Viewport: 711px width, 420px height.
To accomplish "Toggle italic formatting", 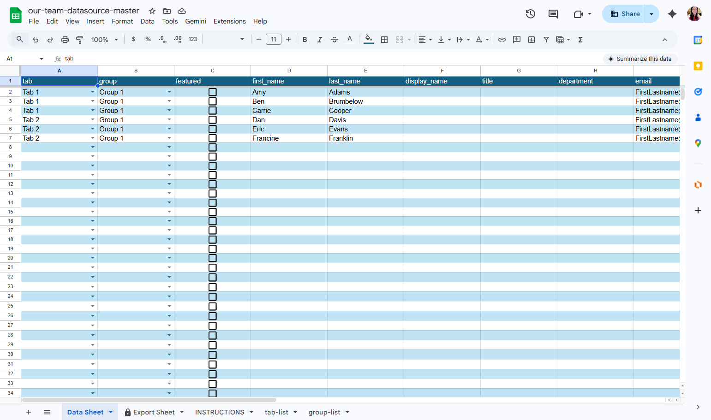I will click(319, 40).
